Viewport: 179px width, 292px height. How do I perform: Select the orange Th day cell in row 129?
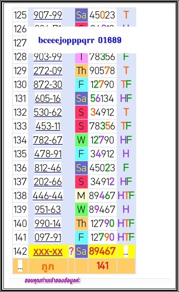point(81,70)
